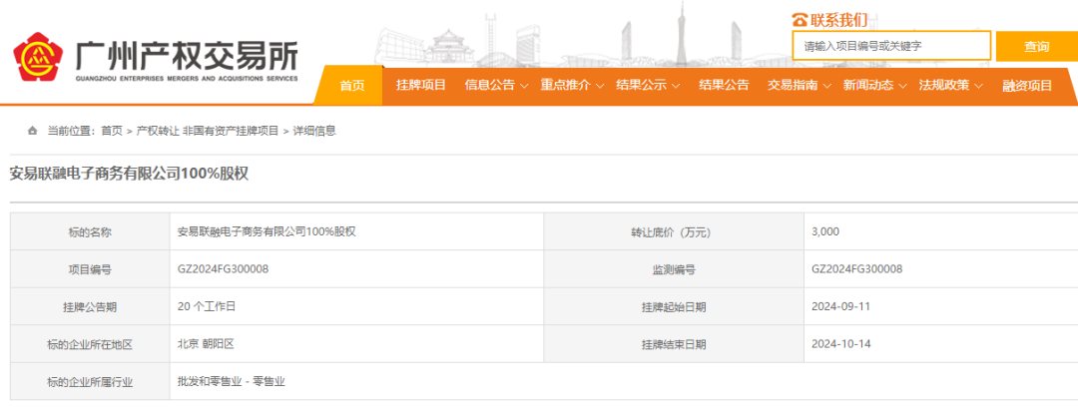Select 监测编号 value GZ2024FG300008
The image size is (1078, 419).
point(856,269)
